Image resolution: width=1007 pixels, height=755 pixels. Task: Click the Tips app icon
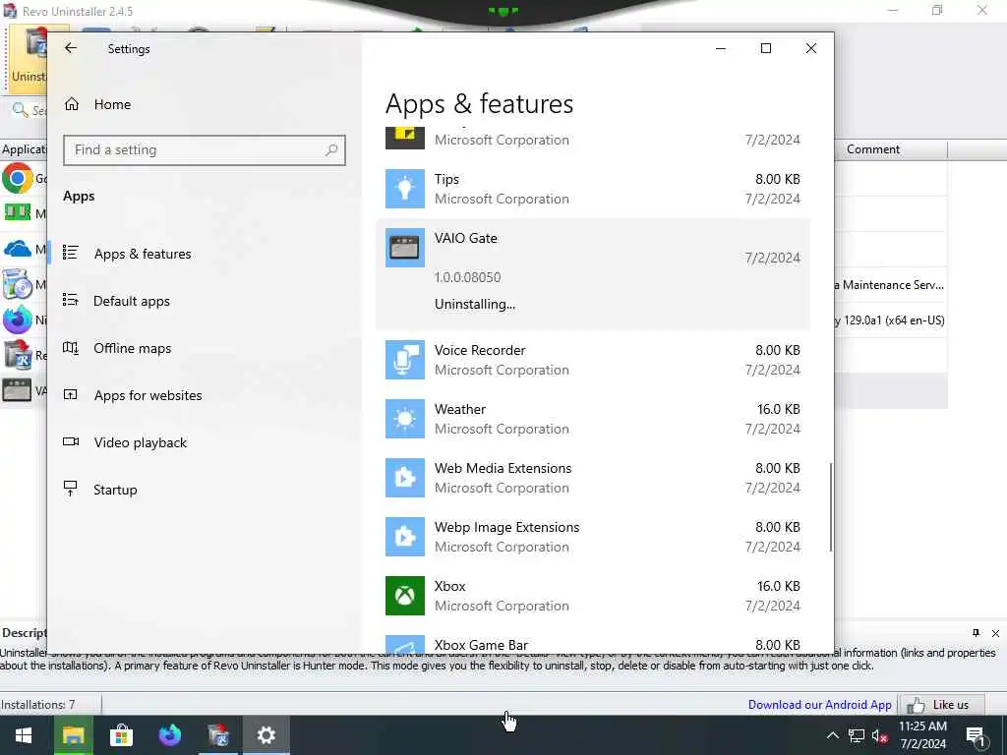pos(404,189)
